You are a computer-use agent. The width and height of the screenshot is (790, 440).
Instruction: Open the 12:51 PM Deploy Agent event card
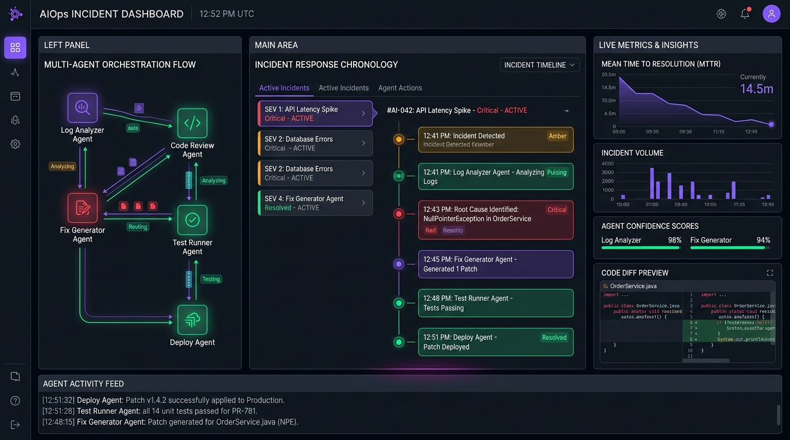pyautogui.click(x=496, y=342)
